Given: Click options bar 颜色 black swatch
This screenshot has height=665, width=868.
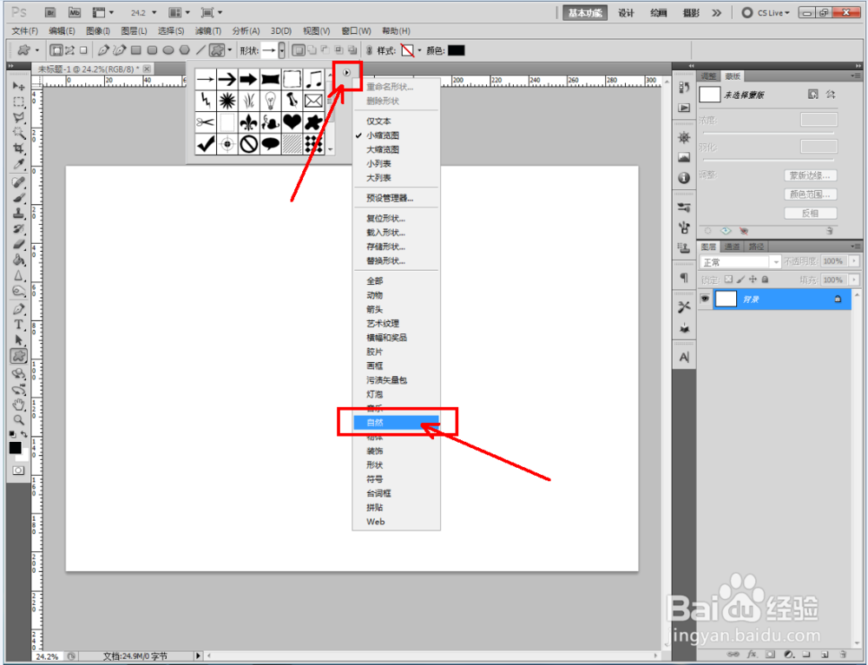Looking at the screenshot, I should (x=457, y=50).
